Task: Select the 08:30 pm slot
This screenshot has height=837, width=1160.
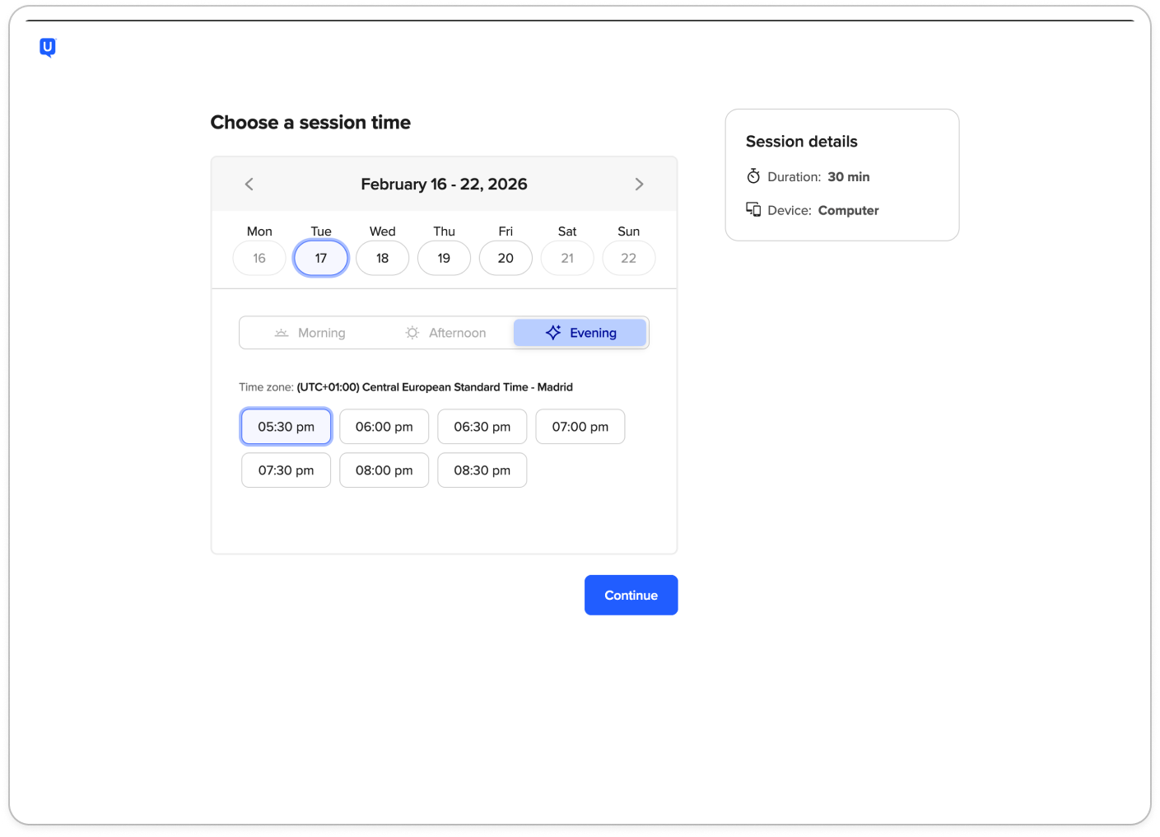Action: point(482,470)
